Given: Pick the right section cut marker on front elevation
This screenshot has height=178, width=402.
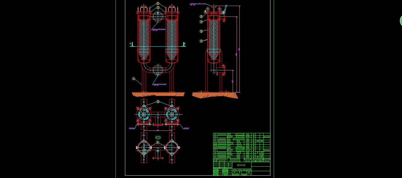Looking at the screenshot, I should 184,44.
